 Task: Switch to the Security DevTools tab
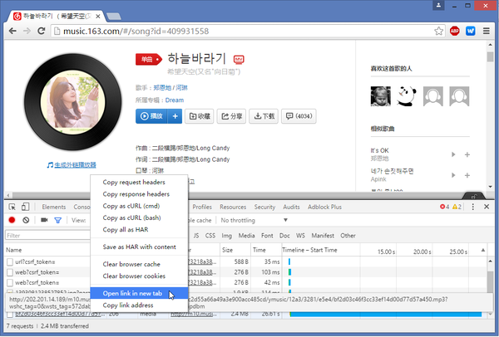[264, 207]
